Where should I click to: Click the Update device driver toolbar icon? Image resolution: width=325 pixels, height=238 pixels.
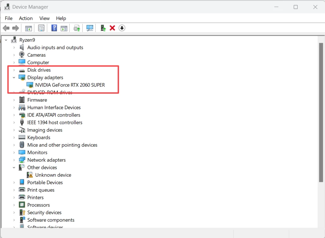(77, 28)
